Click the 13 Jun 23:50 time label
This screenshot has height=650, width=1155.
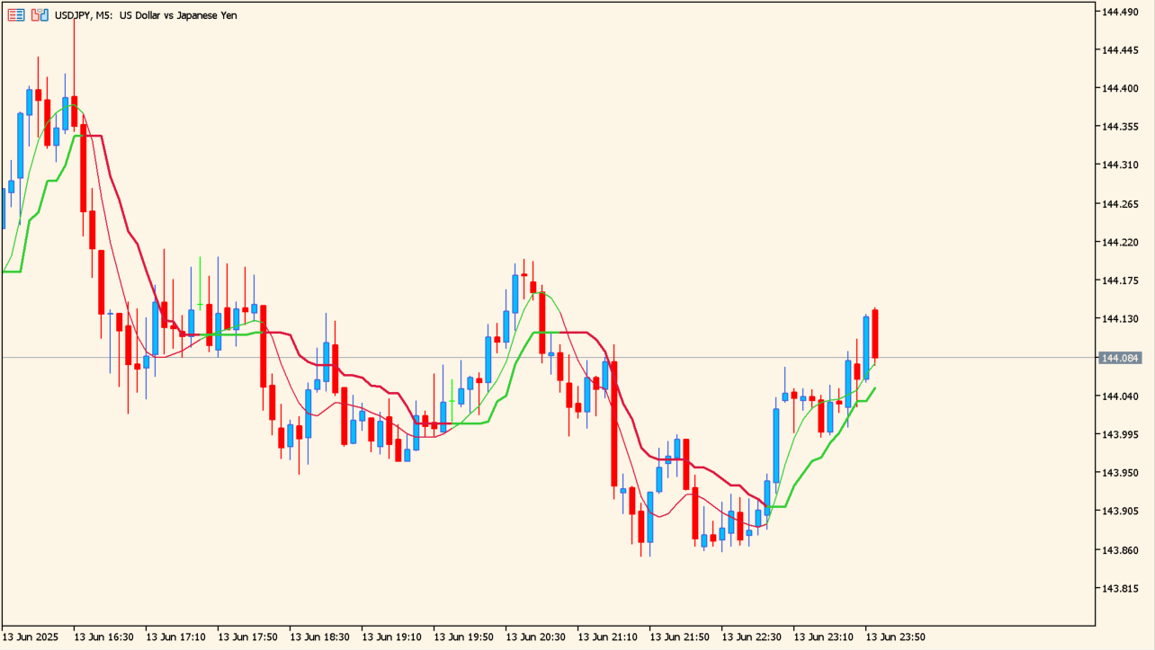pos(895,637)
